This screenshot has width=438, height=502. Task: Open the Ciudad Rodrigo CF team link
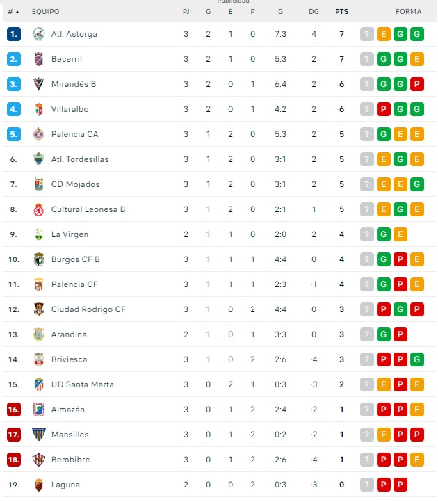coord(88,309)
